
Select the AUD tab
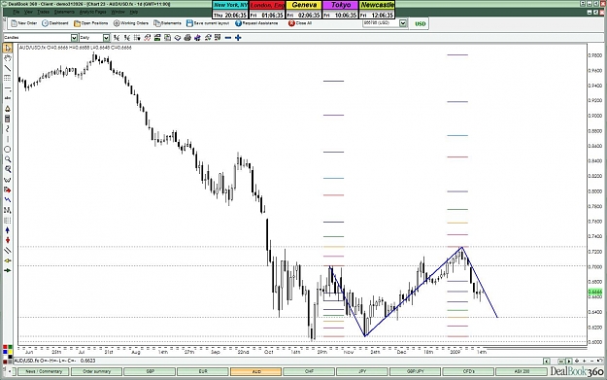tap(255, 372)
